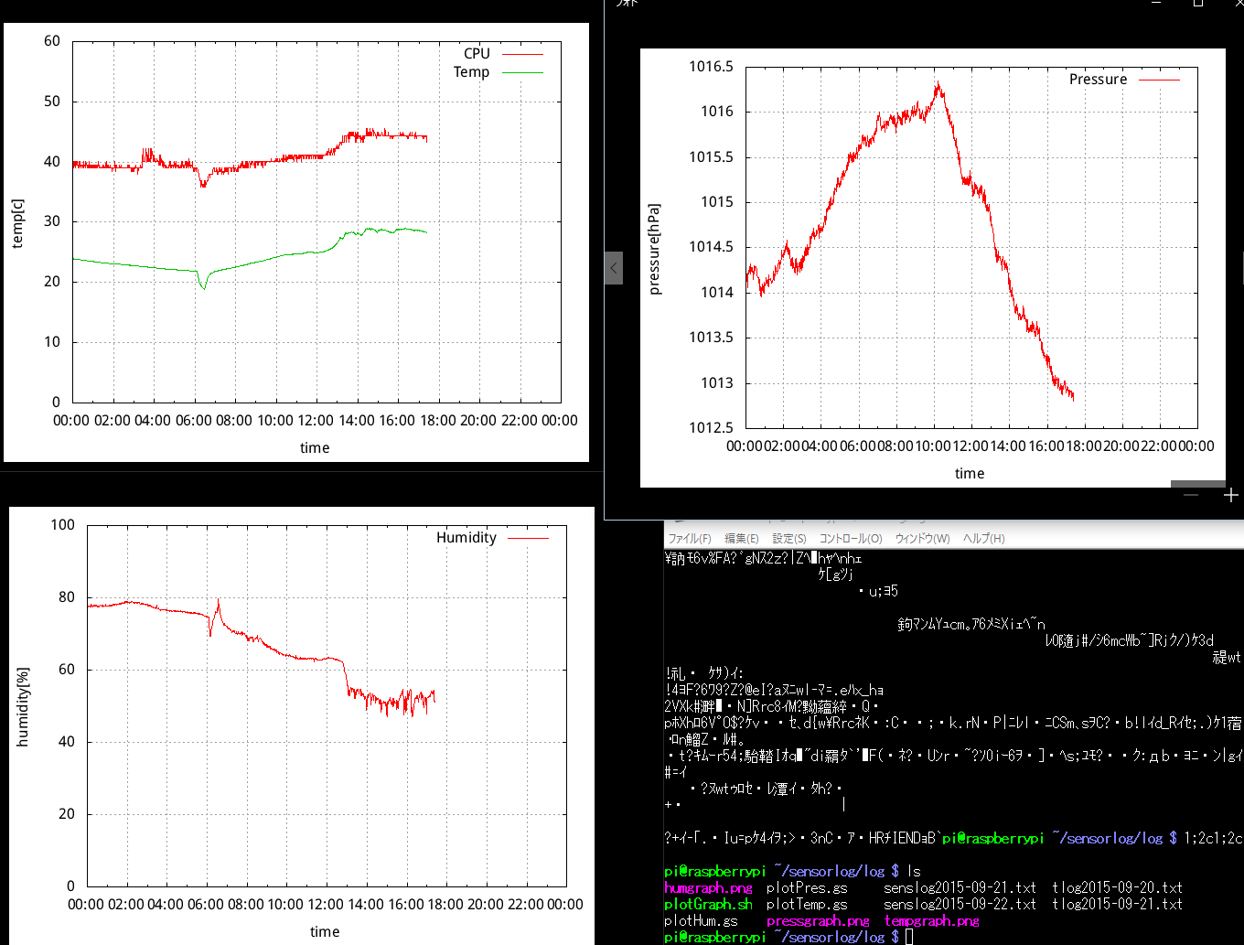
Task: Click the CPU legend entry in temperature graph
Action: (477, 53)
